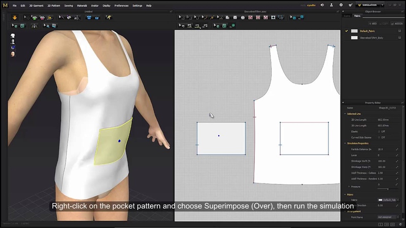Select the Select/Move tool in 3D toolbar
Screen dimensions: 406x228
click(x=27, y=18)
